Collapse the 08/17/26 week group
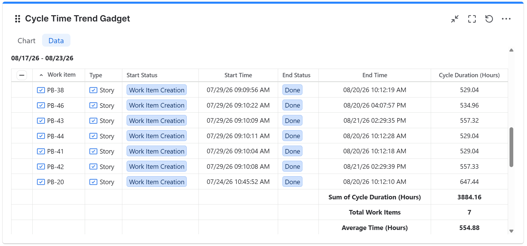The height and width of the screenshot is (246, 527). pyautogui.click(x=22, y=75)
